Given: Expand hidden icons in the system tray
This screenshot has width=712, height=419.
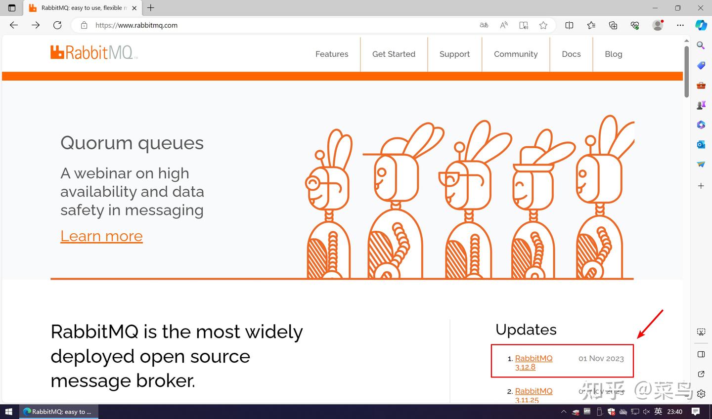Looking at the screenshot, I should [563, 411].
